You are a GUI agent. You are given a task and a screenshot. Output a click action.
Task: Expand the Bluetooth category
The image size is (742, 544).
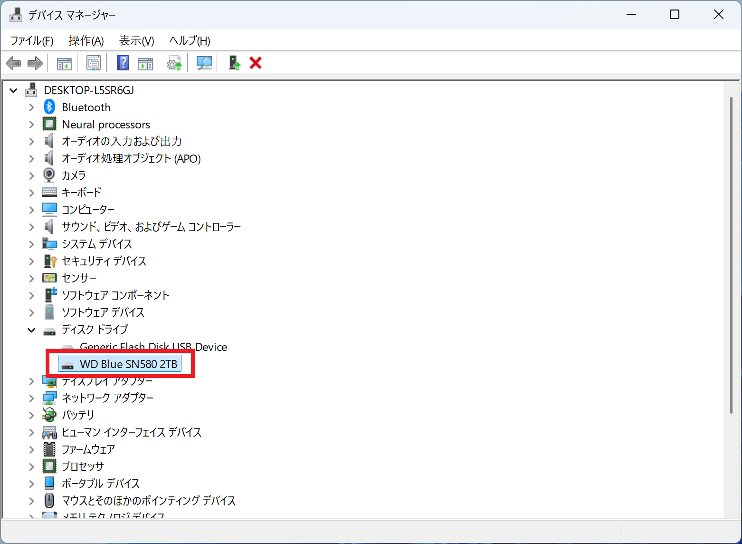pyautogui.click(x=31, y=107)
